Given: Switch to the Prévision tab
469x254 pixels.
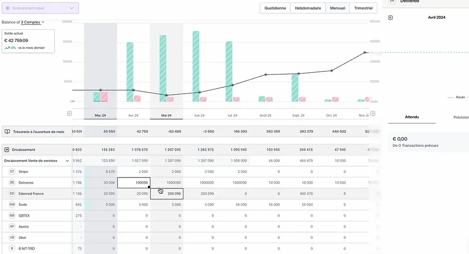Looking at the screenshot, I should pos(459,117).
